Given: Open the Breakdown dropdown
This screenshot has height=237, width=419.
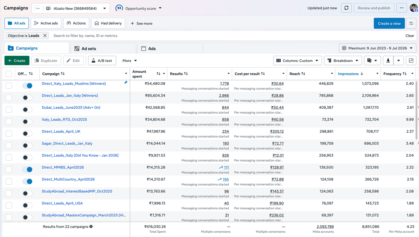Looking at the screenshot, I should coord(343,61).
